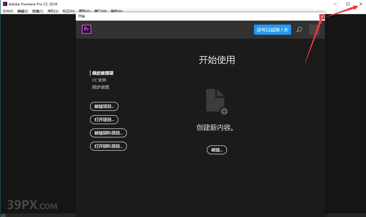Image resolution: width=366 pixels, height=217 pixels.
Task: Click the 新建... button under 创建新内容
Action: click(x=217, y=150)
